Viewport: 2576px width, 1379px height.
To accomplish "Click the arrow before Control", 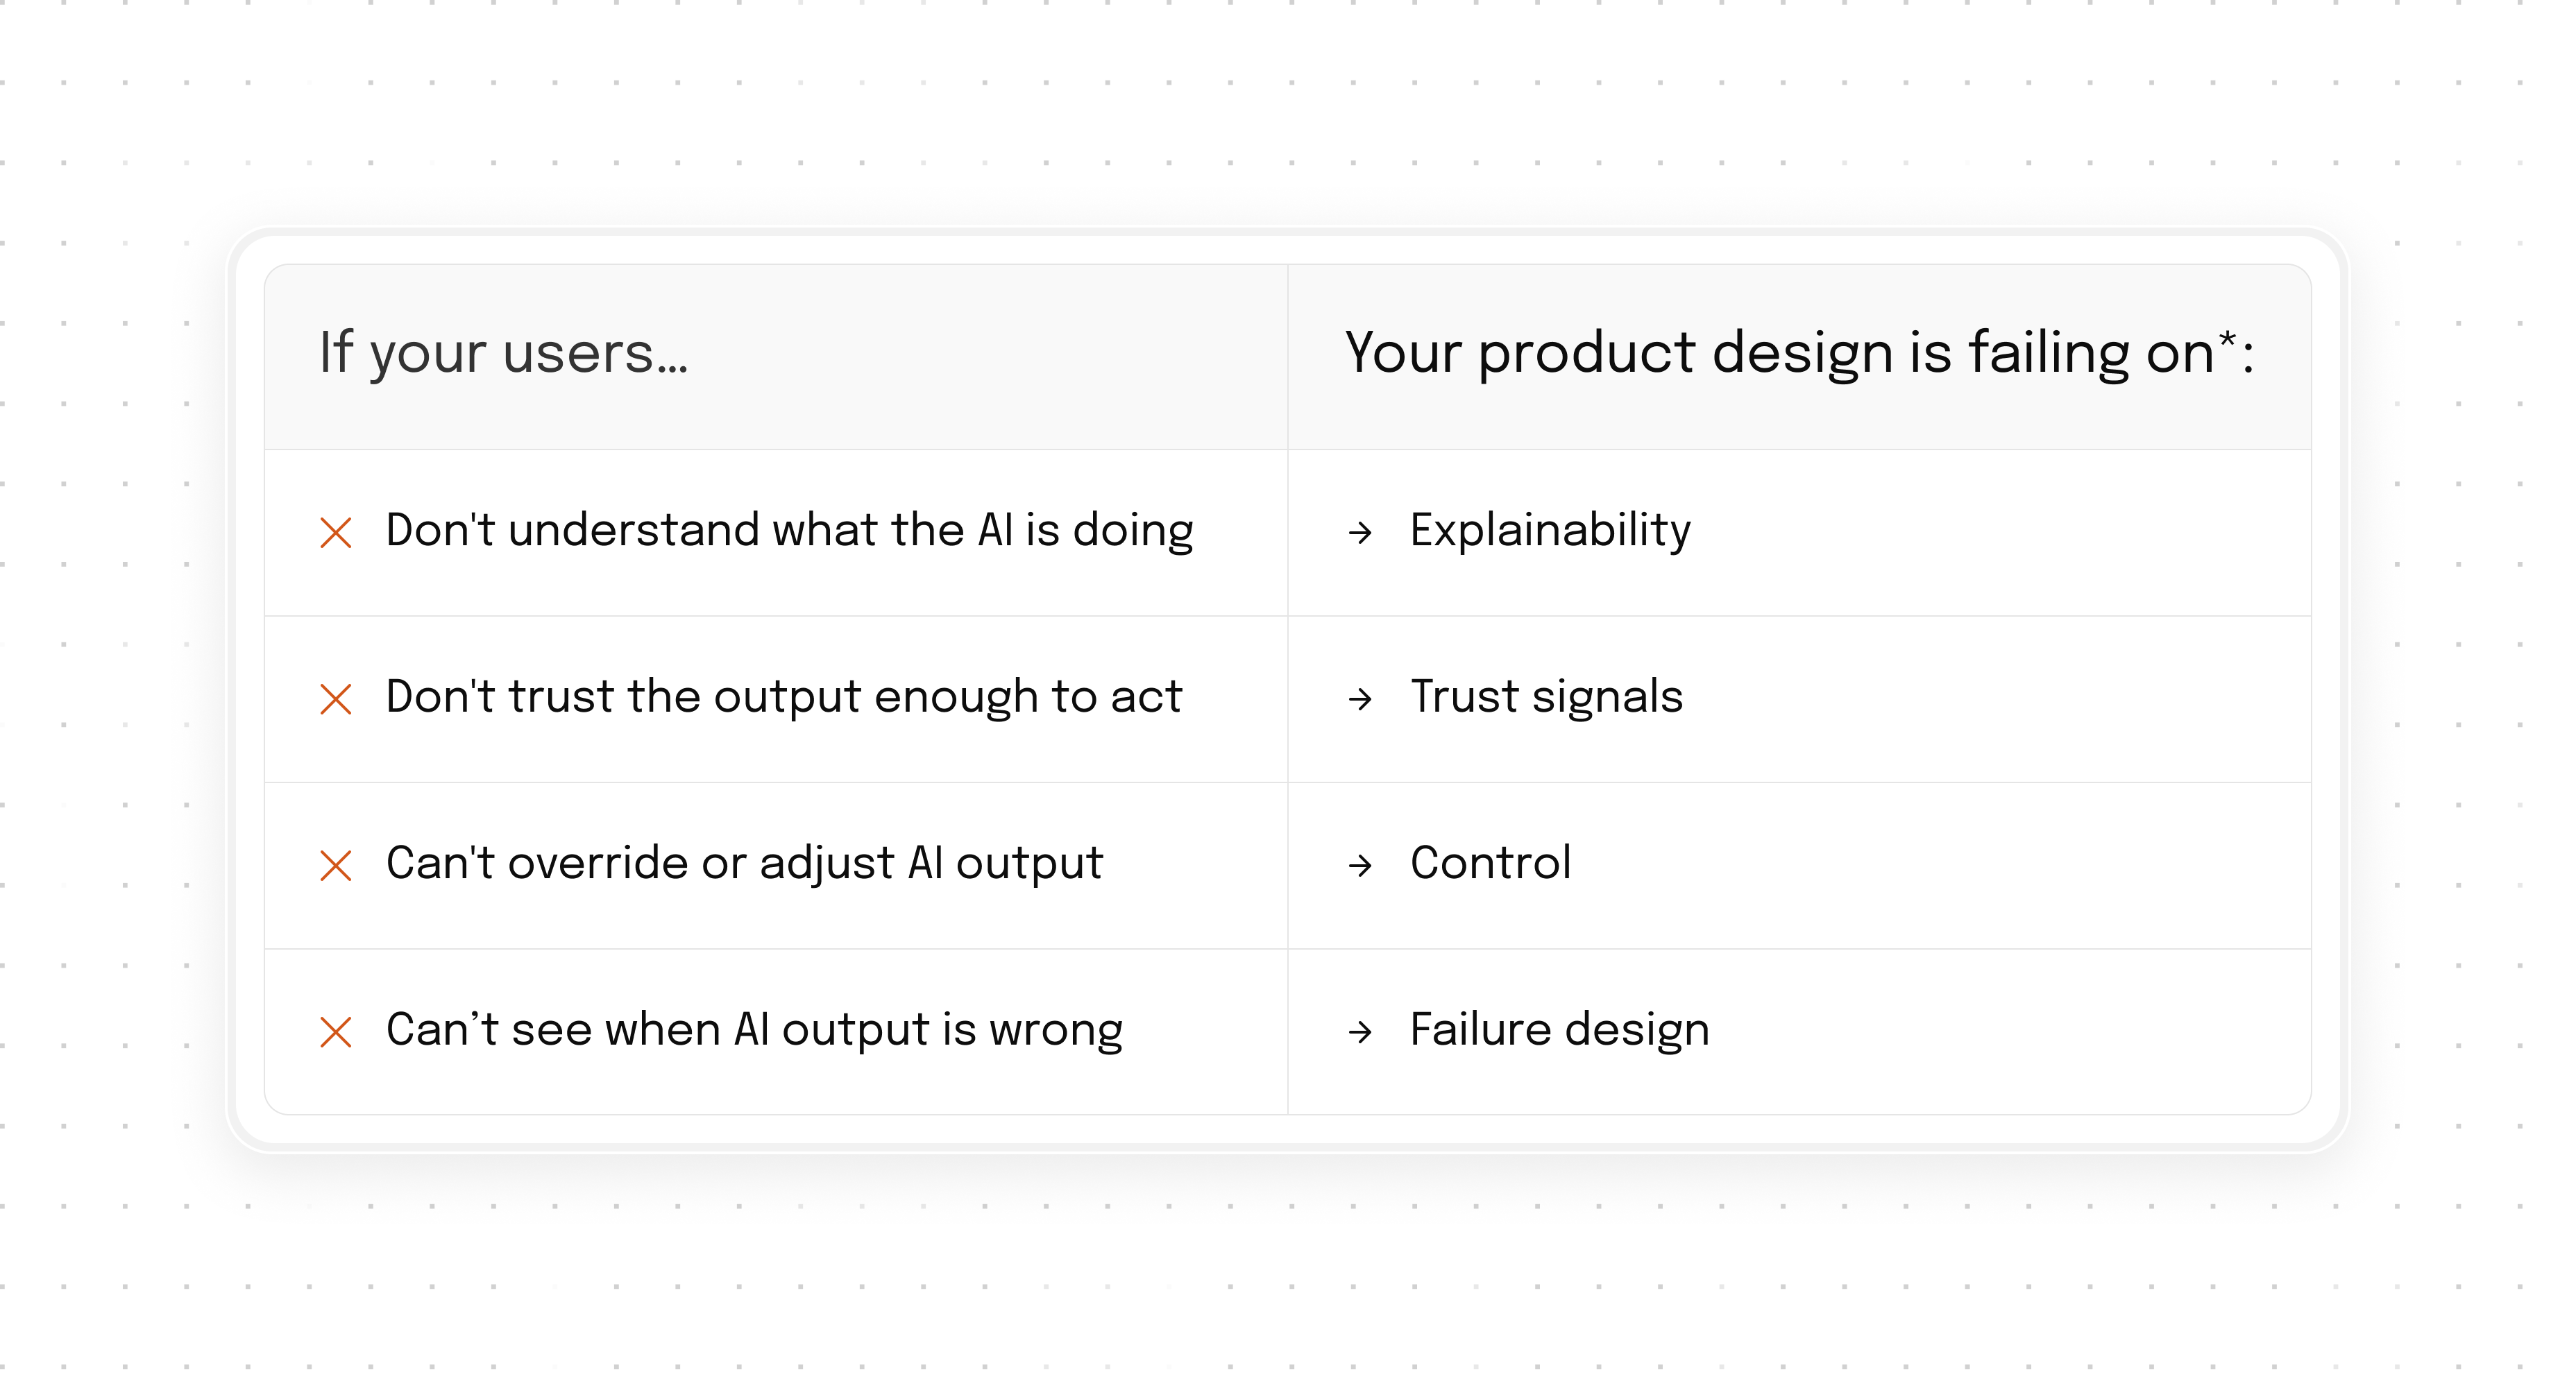I will (1360, 866).
